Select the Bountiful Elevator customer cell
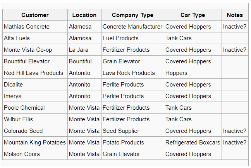The image size is (251, 168). (35, 61)
